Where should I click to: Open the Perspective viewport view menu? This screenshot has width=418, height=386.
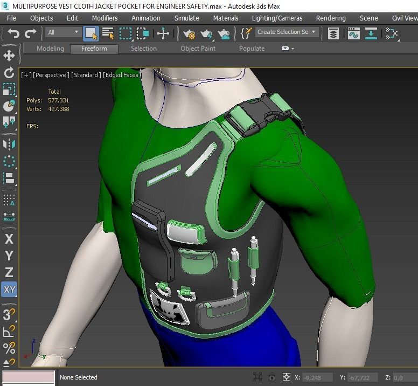click(x=51, y=75)
